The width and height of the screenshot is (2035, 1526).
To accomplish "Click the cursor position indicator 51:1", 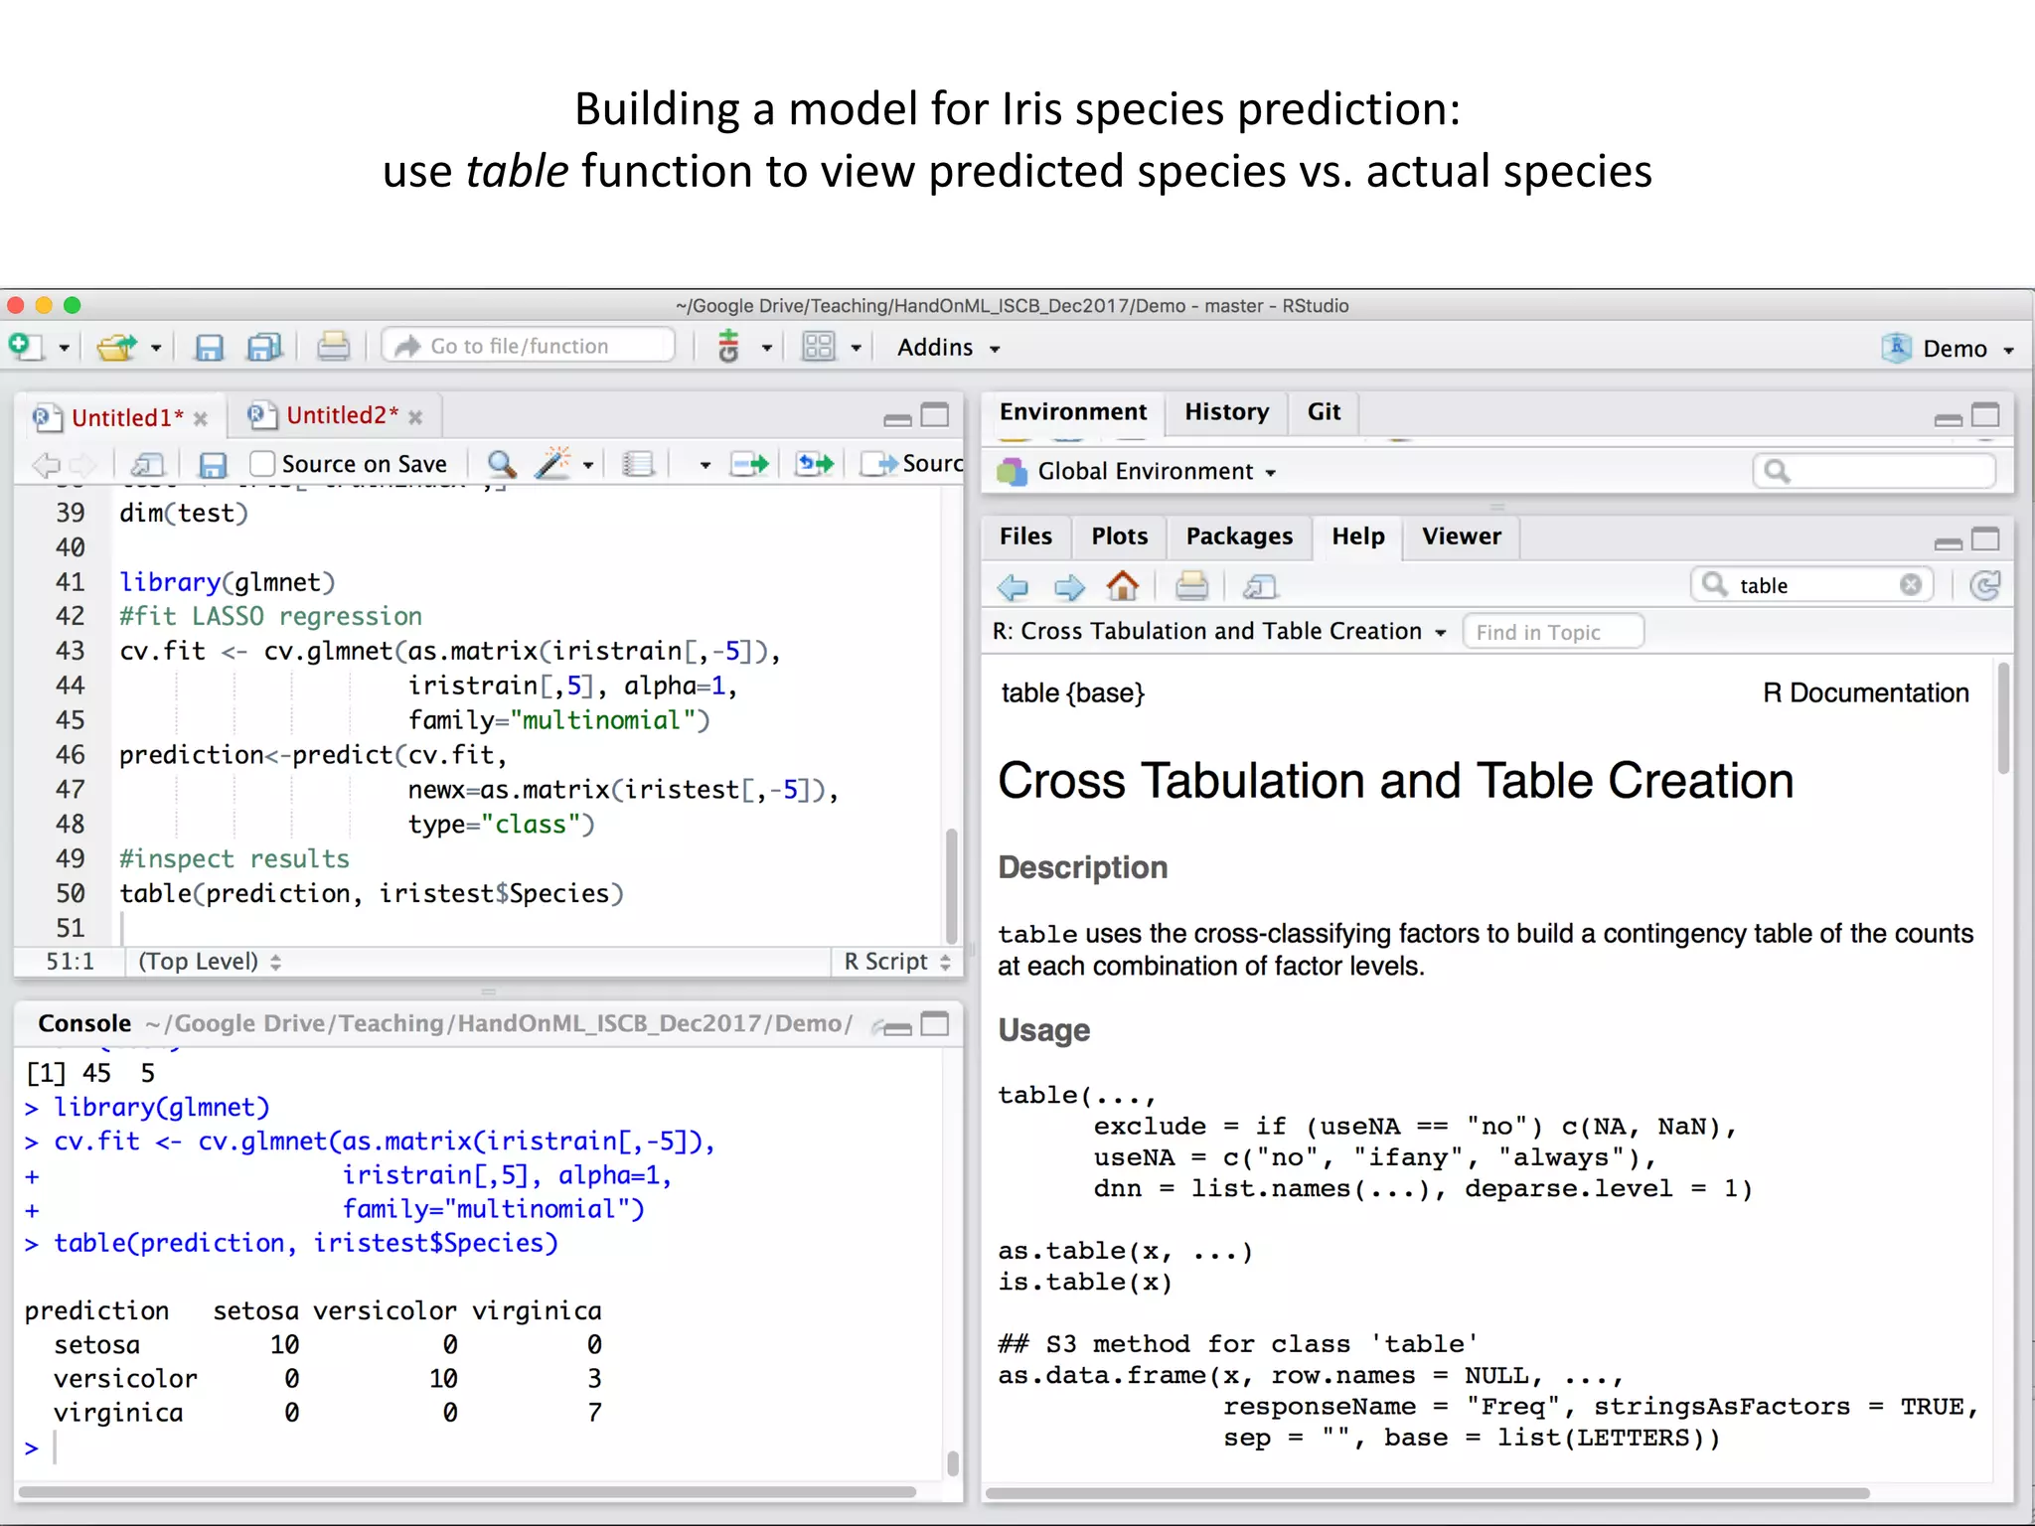I will point(70,962).
